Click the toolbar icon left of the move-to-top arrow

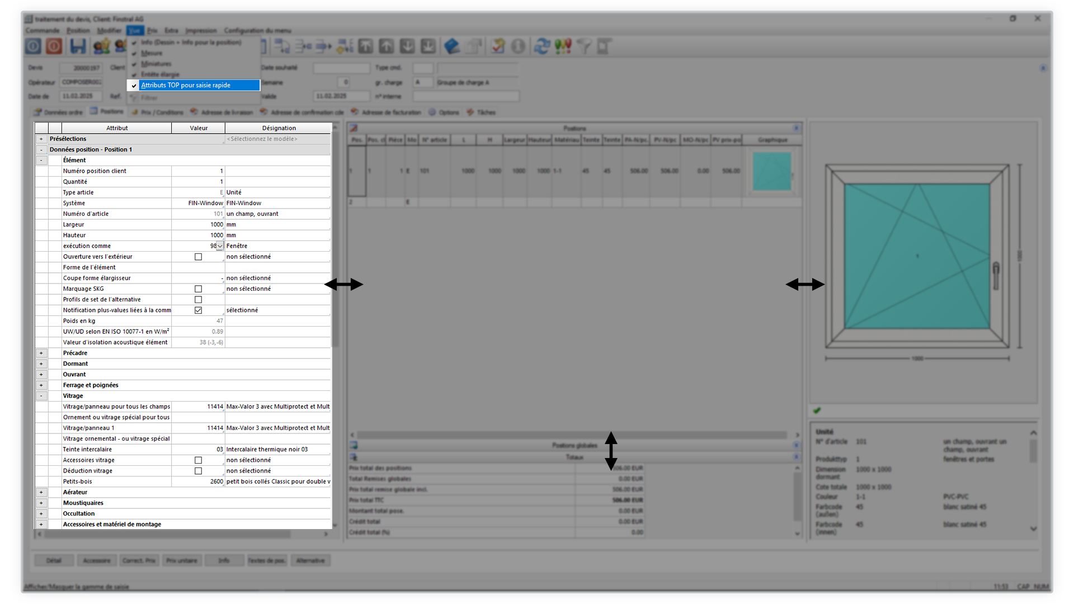pyautogui.click(x=345, y=46)
